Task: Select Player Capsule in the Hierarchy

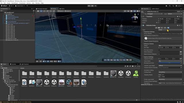Action: click(11, 19)
